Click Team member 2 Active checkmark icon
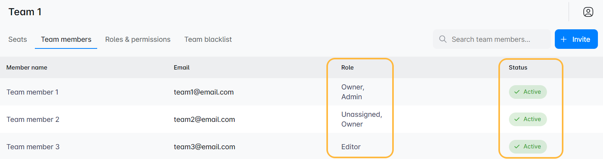 pos(517,119)
